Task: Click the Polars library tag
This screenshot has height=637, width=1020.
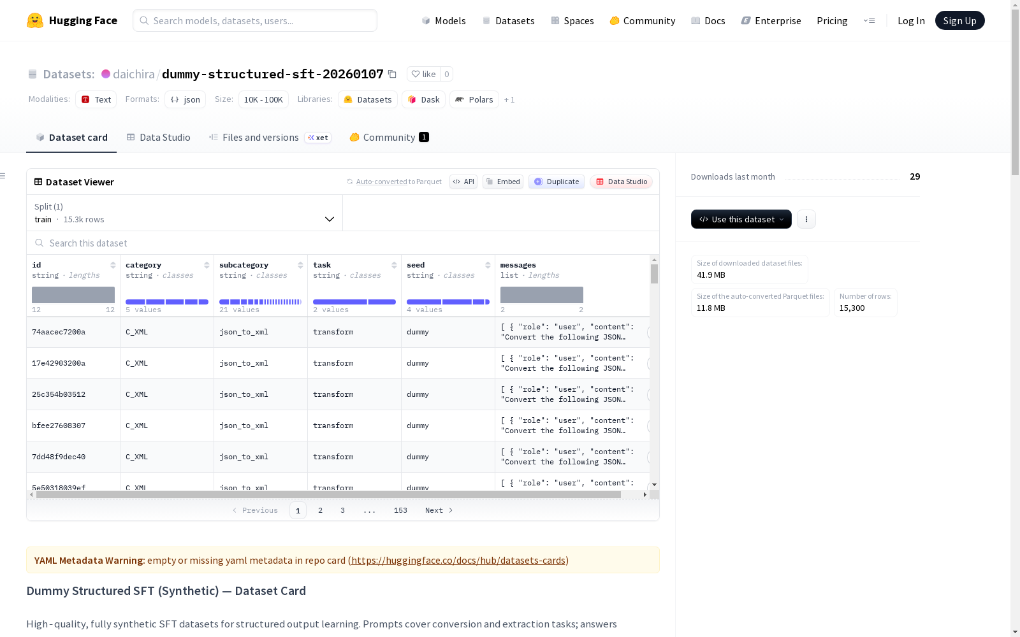Action: [x=474, y=99]
